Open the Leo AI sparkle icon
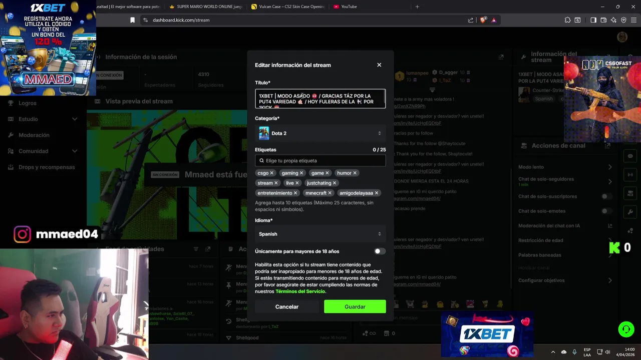The width and height of the screenshot is (641, 360). pos(613,20)
